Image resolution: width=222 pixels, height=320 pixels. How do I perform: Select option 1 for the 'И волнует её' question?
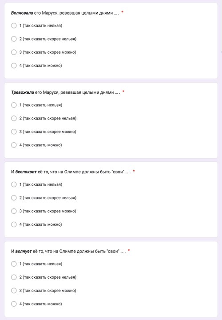[x=14, y=264]
